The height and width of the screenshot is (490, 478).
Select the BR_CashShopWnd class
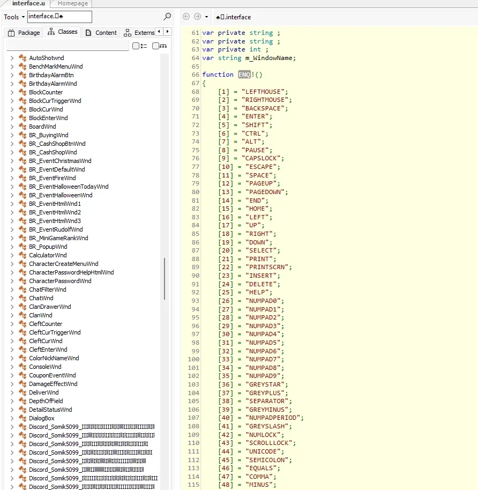(53, 152)
